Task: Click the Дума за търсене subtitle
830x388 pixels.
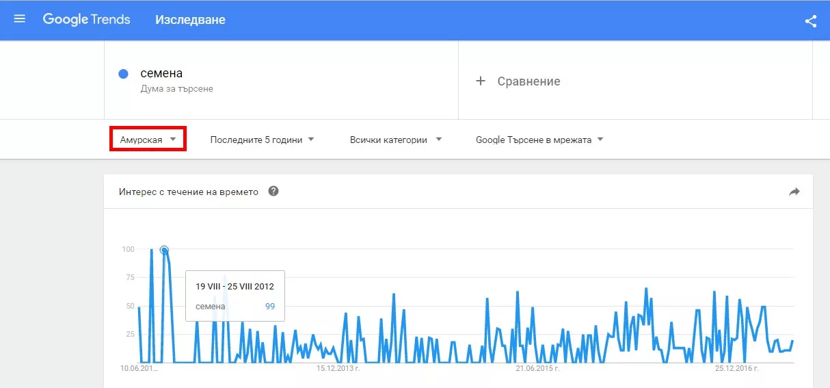Action: (176, 89)
